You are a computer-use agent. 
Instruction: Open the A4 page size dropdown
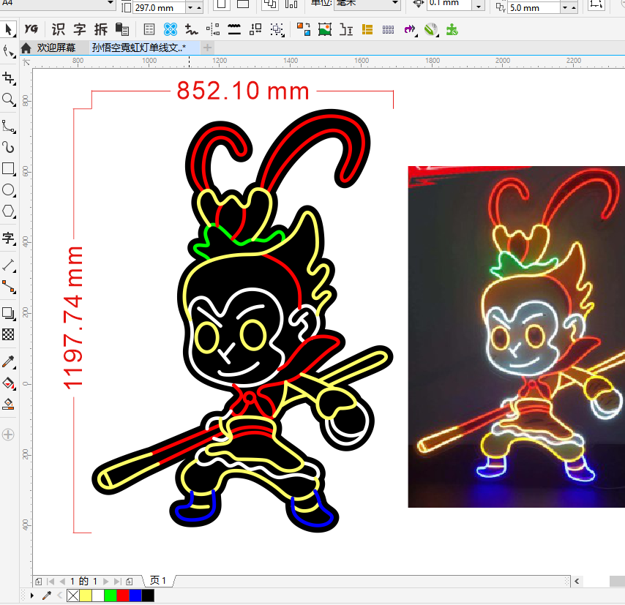click(111, 3)
